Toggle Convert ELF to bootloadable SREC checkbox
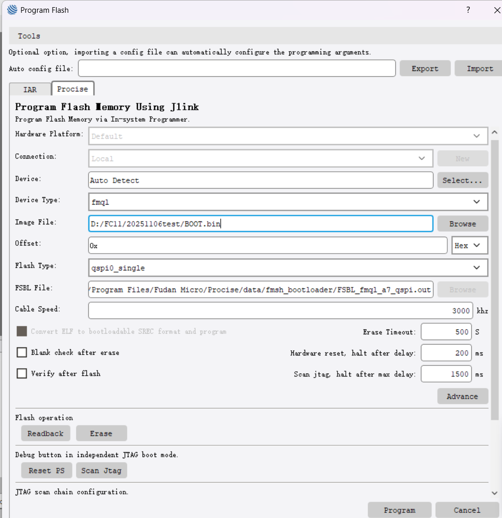The width and height of the screenshot is (502, 518). (22, 331)
